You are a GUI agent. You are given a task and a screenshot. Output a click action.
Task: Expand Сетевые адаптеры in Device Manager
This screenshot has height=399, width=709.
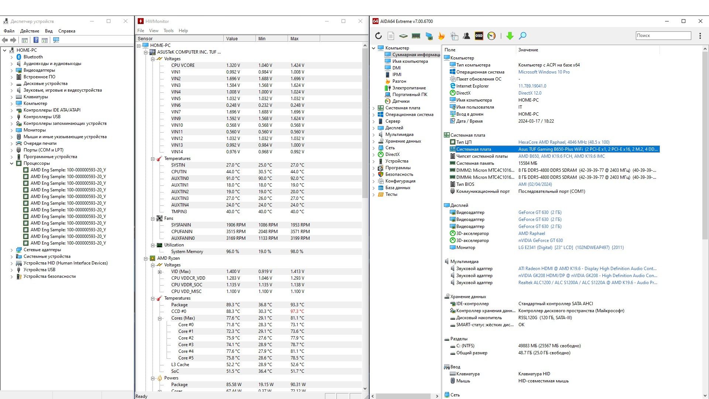click(x=11, y=250)
